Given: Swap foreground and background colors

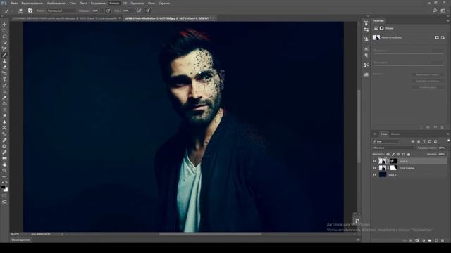Looking at the screenshot, I should click(x=6, y=182).
